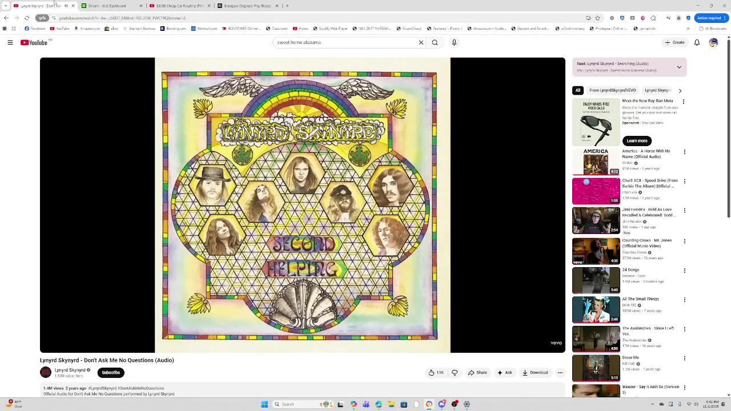Click the #LynyrdSkynyrd hashtag in description
Viewport: 731px width, 411px height.
coord(103,388)
